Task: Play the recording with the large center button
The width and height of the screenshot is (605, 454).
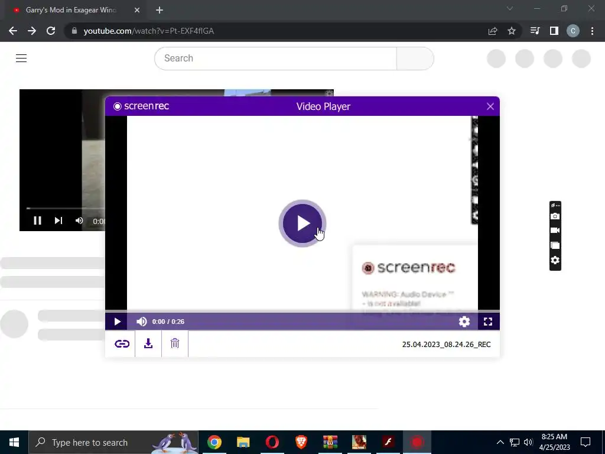Action: point(302,223)
